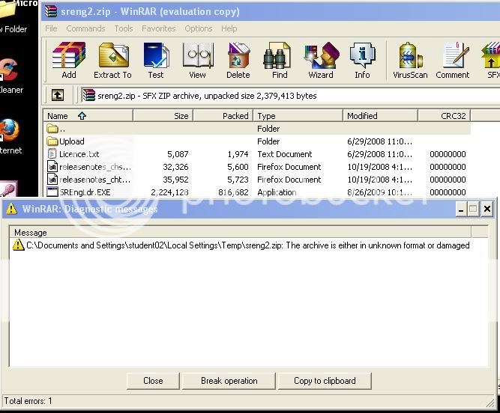The height and width of the screenshot is (413, 500).
Task: Click the 5,600 packed value
Action: click(238, 167)
